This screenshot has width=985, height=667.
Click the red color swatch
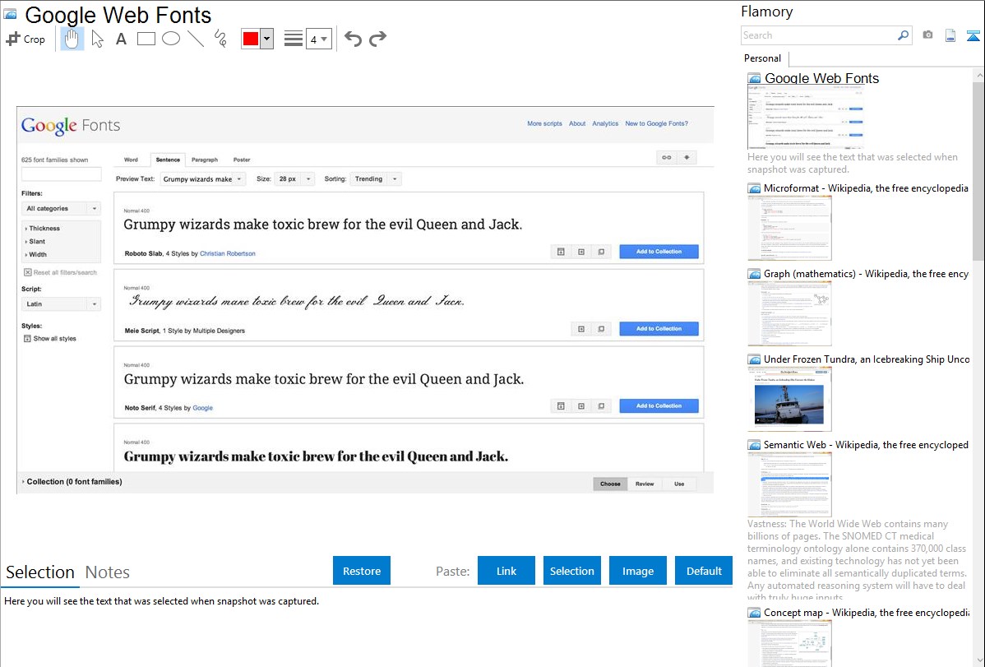[251, 39]
